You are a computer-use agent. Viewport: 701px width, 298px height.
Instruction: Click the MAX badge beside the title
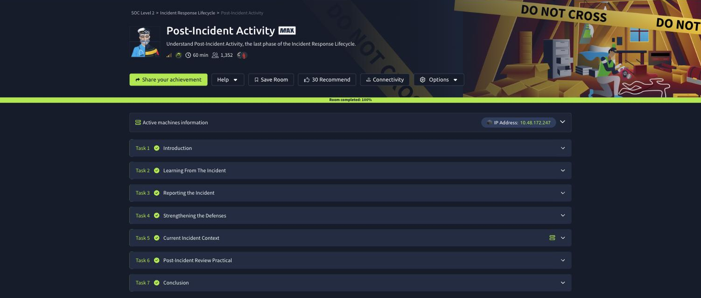click(x=287, y=31)
